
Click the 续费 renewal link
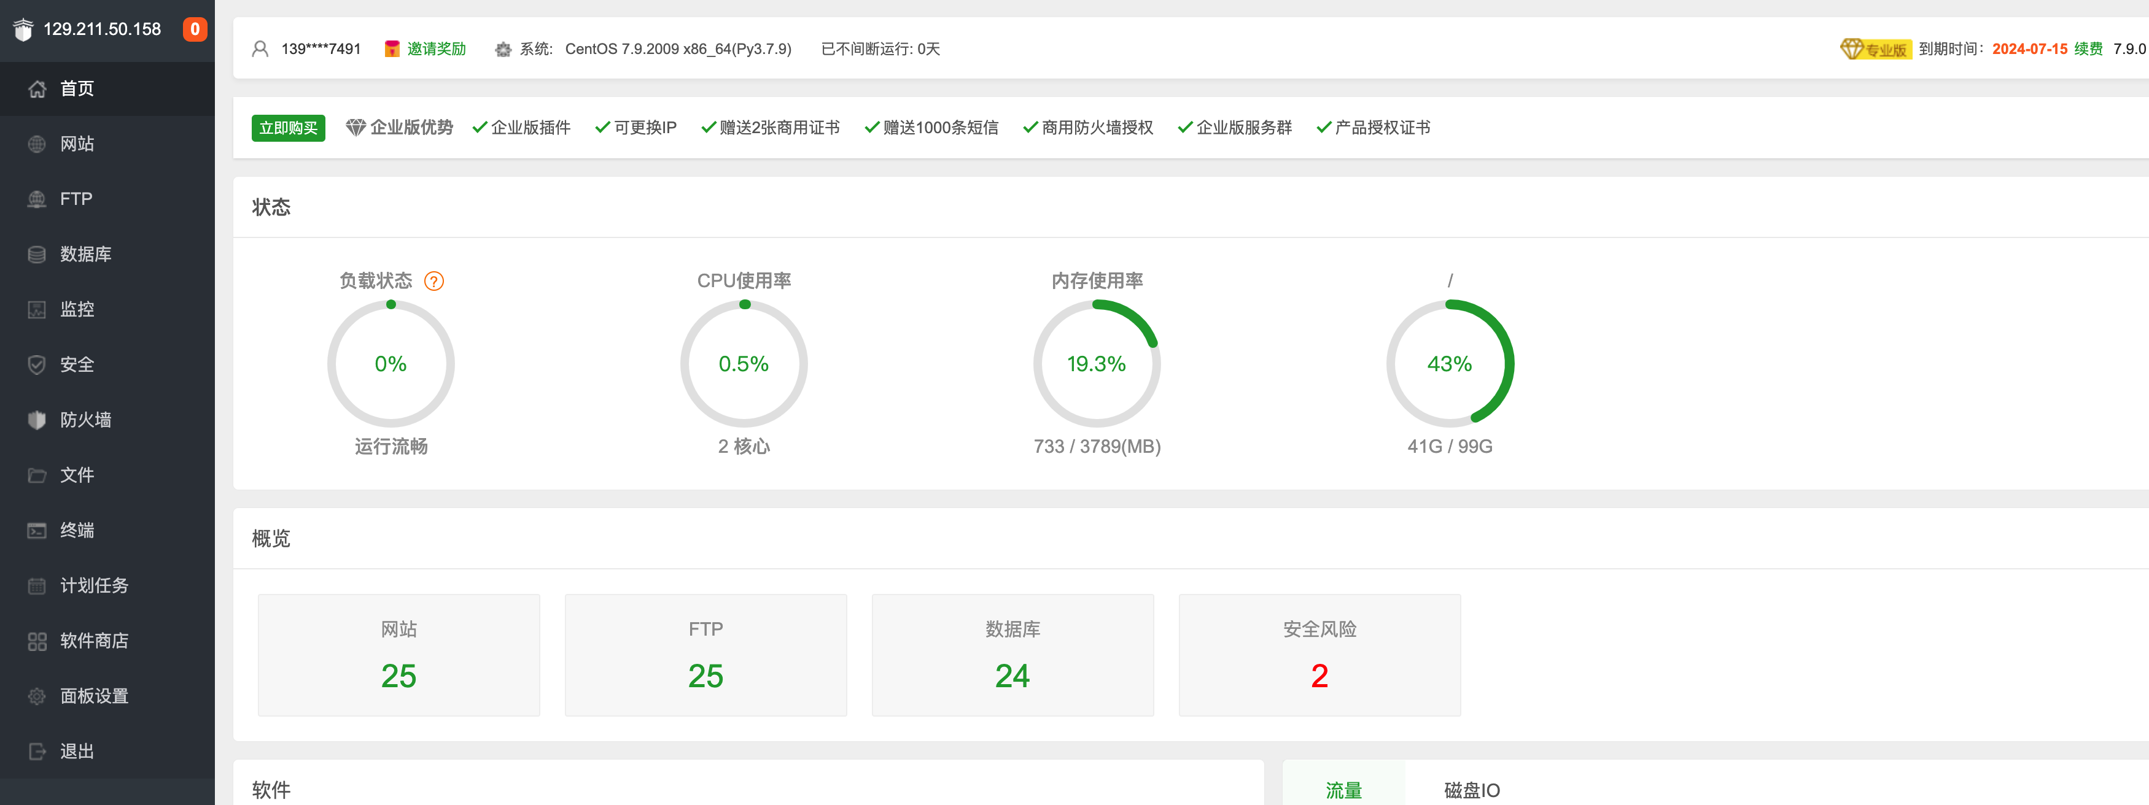click(x=2088, y=48)
